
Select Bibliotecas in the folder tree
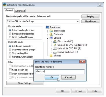(x=59, y=31)
